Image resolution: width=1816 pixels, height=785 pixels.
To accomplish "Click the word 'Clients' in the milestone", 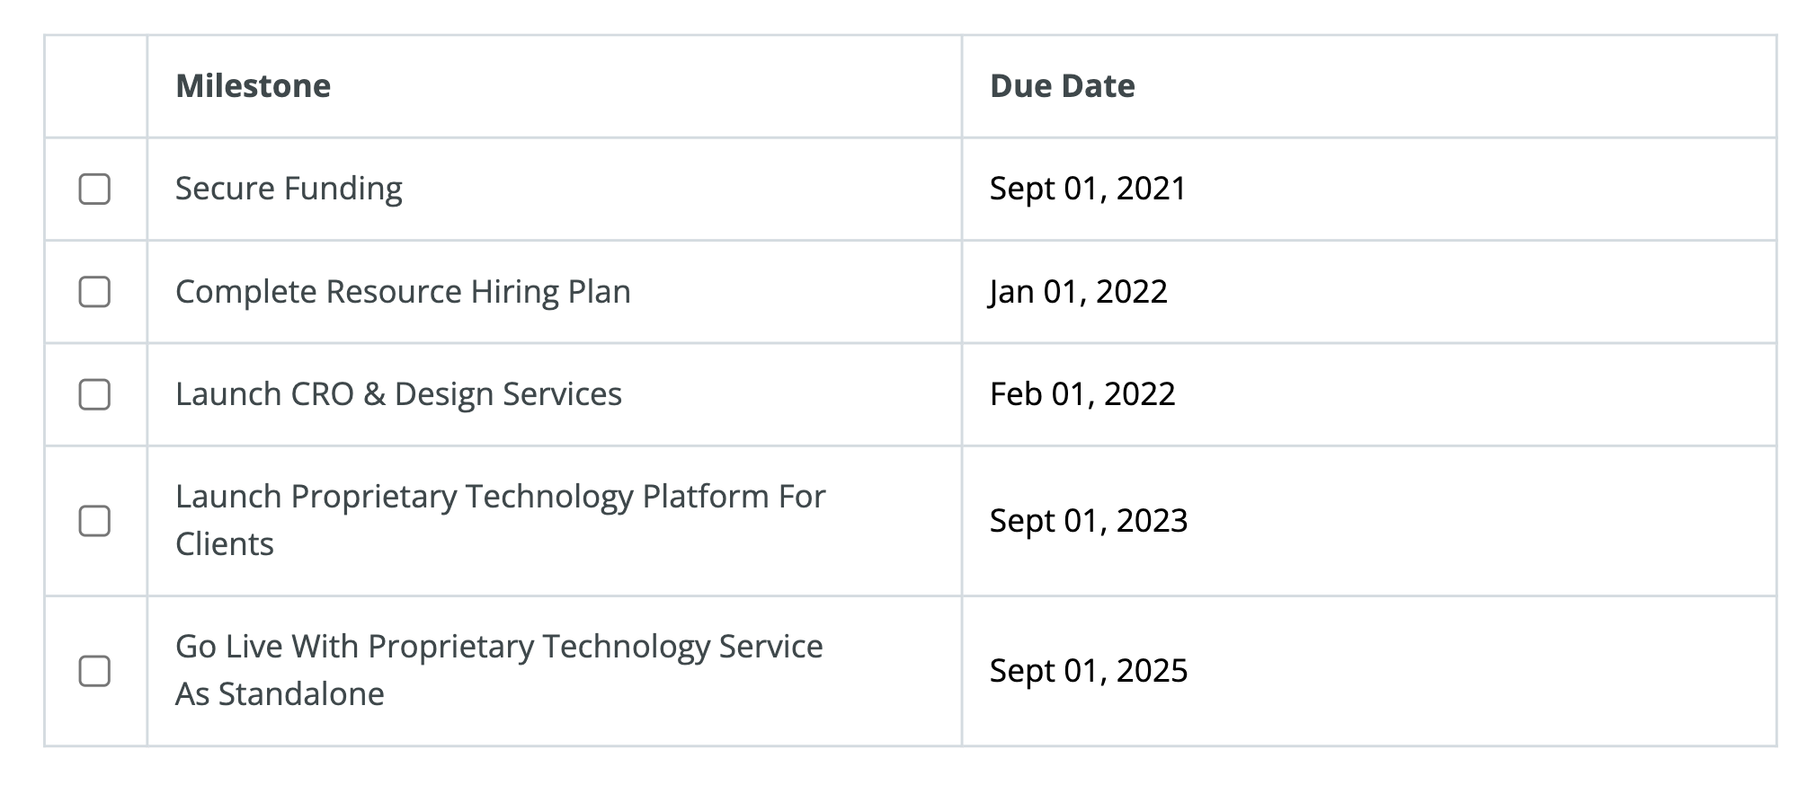I will pos(224,544).
